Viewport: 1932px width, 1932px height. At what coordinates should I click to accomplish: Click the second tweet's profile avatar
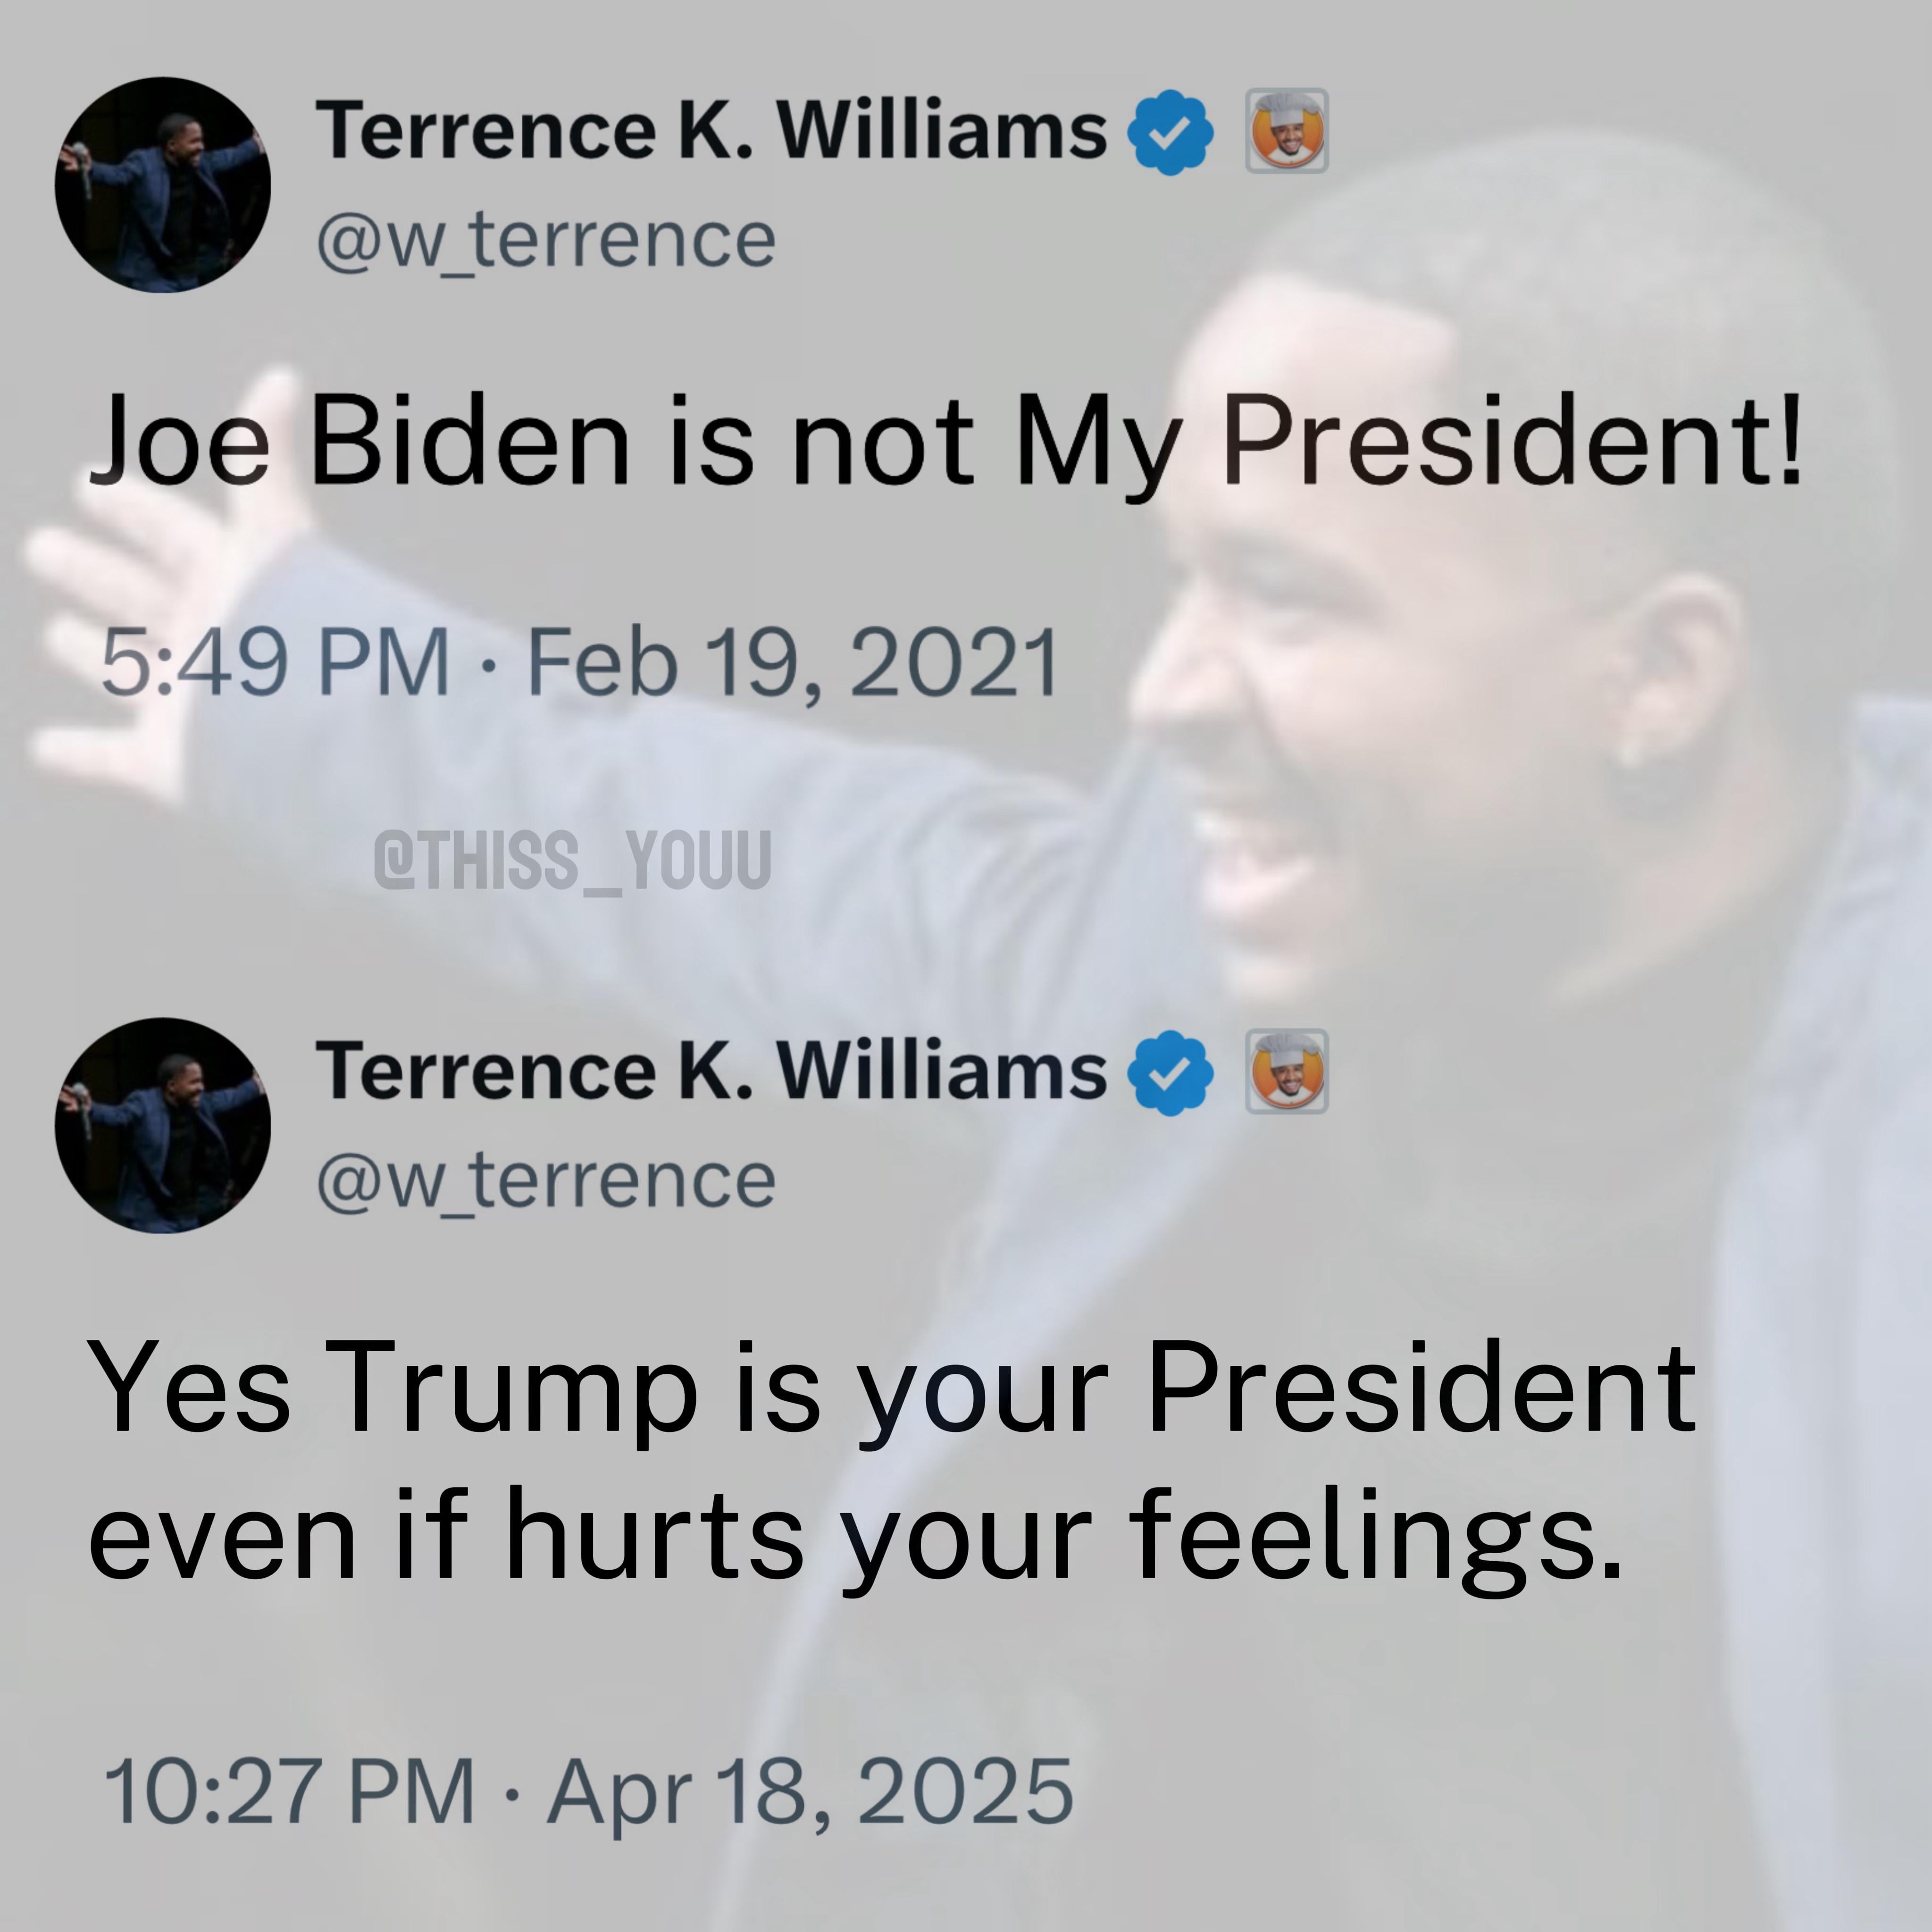tap(163, 1125)
